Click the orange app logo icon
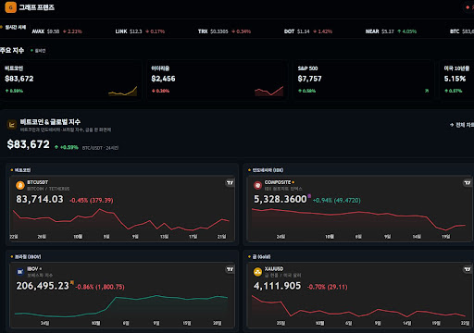Screen dimensions: 474x333 click(x=10, y=7)
